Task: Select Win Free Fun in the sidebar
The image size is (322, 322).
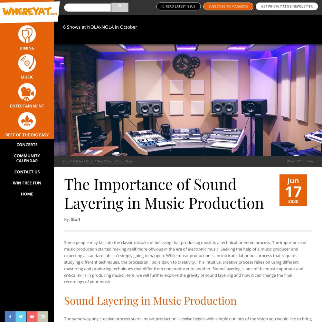Action: point(27,183)
